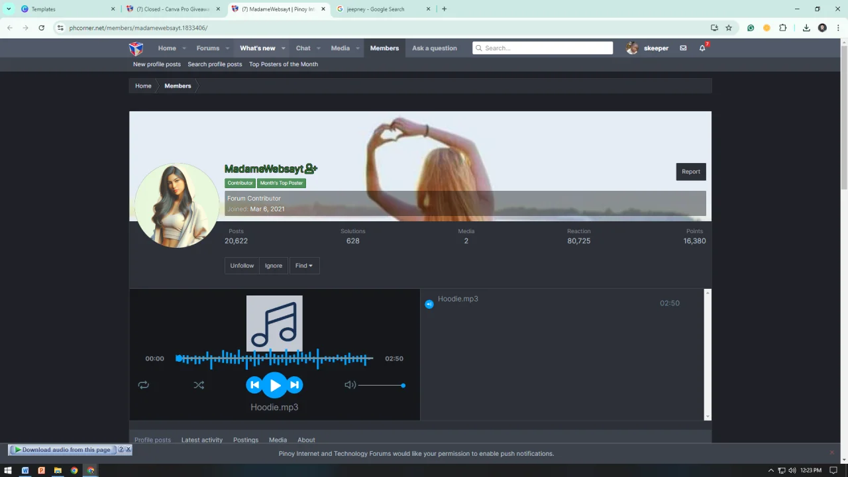Viewport: 848px width, 477px height.
Task: Switch to Latest activity tab
Action: (x=202, y=440)
